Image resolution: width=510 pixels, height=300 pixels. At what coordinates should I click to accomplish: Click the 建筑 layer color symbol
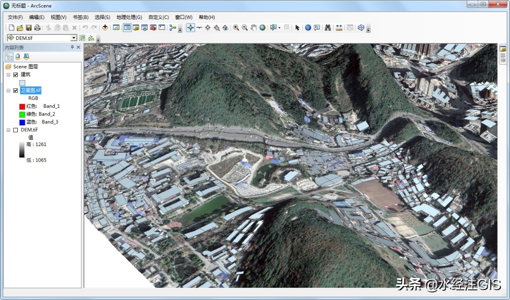click(22, 83)
